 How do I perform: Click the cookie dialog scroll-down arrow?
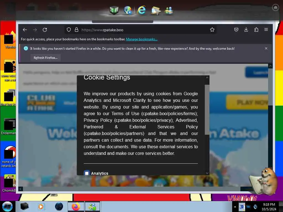(x=207, y=173)
